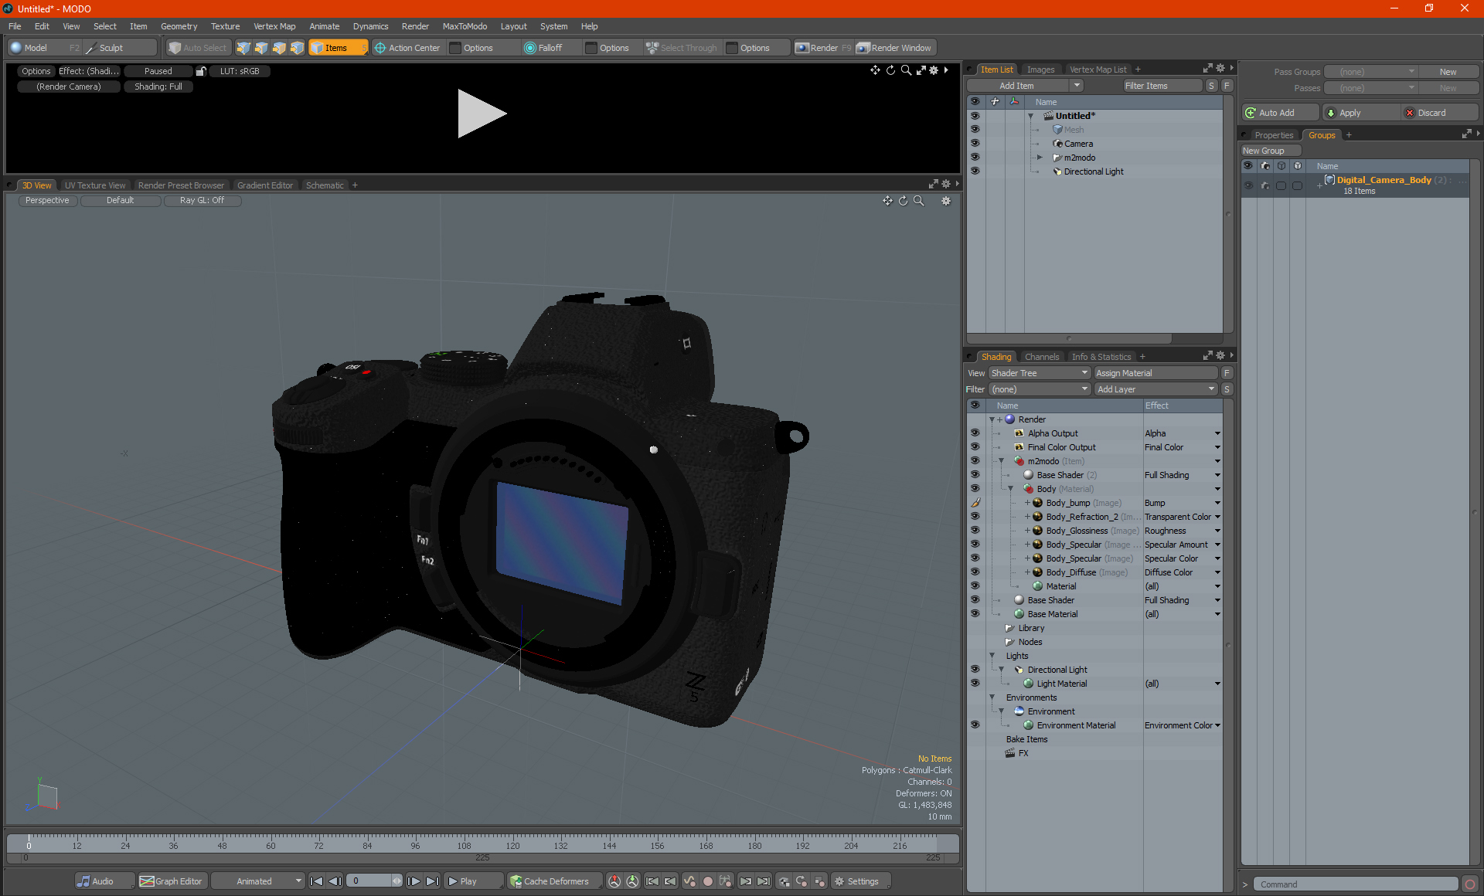Screen dimensions: 1484x896
Task: Switch to UV Texture View tab
Action: tap(94, 185)
